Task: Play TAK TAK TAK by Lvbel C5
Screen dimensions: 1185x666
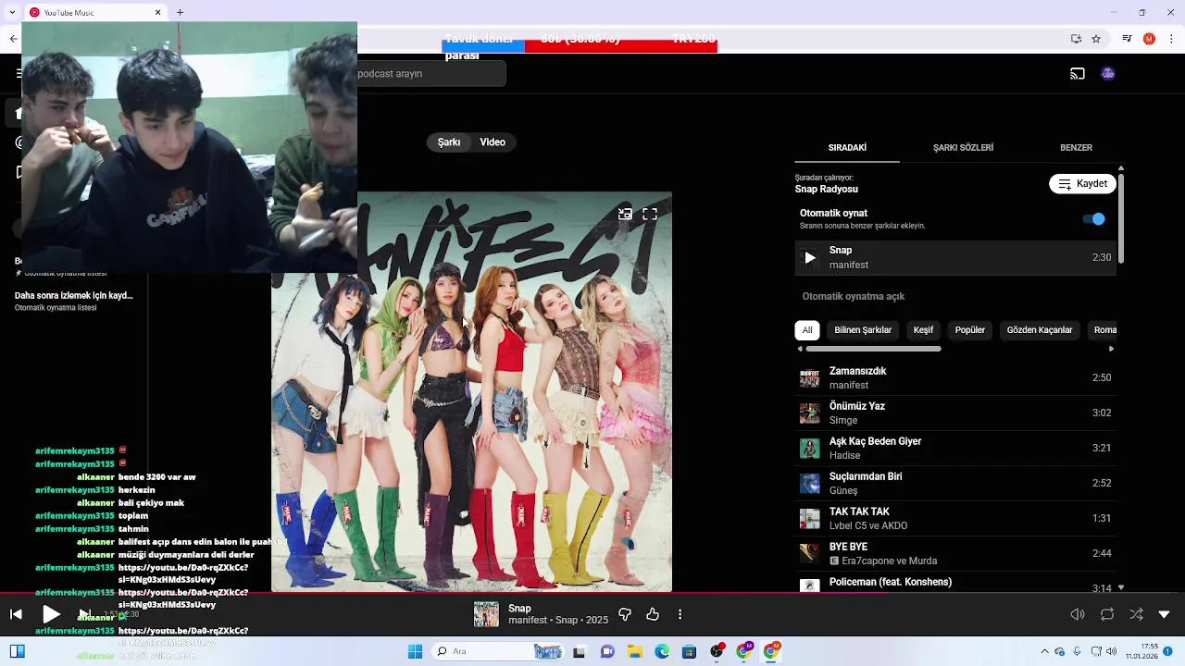Action: pos(955,519)
